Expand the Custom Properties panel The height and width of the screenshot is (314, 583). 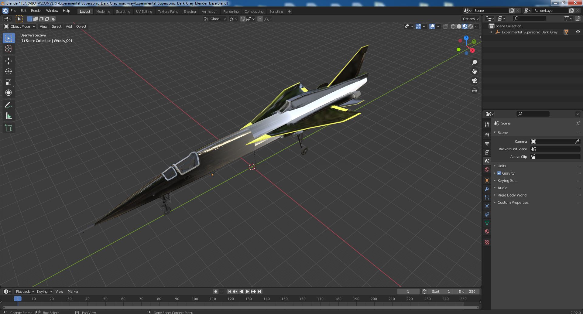[x=513, y=202]
